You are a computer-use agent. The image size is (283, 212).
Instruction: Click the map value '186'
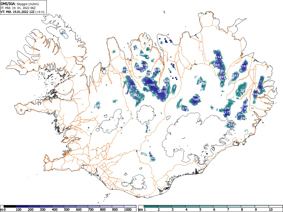pos(196,99)
